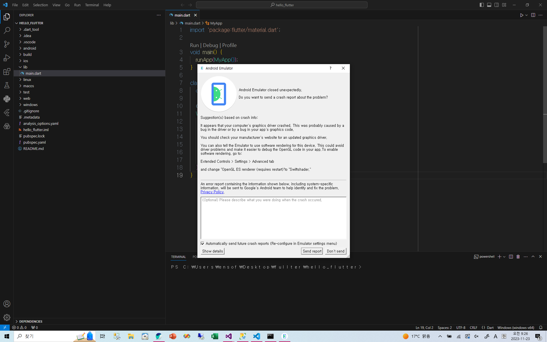
Task: Click the hello_flutter command center search
Action: (x=281, y=5)
